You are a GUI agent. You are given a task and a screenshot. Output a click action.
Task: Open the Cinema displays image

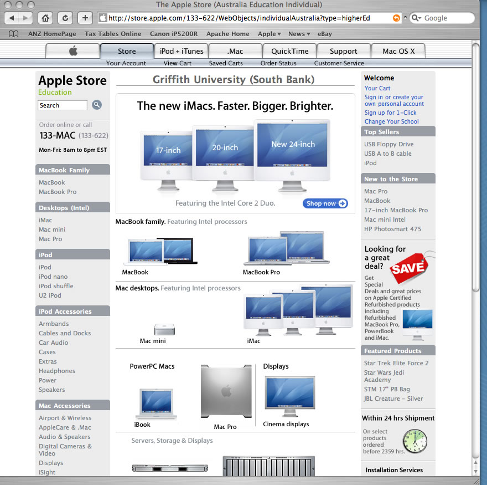pyautogui.click(x=290, y=396)
